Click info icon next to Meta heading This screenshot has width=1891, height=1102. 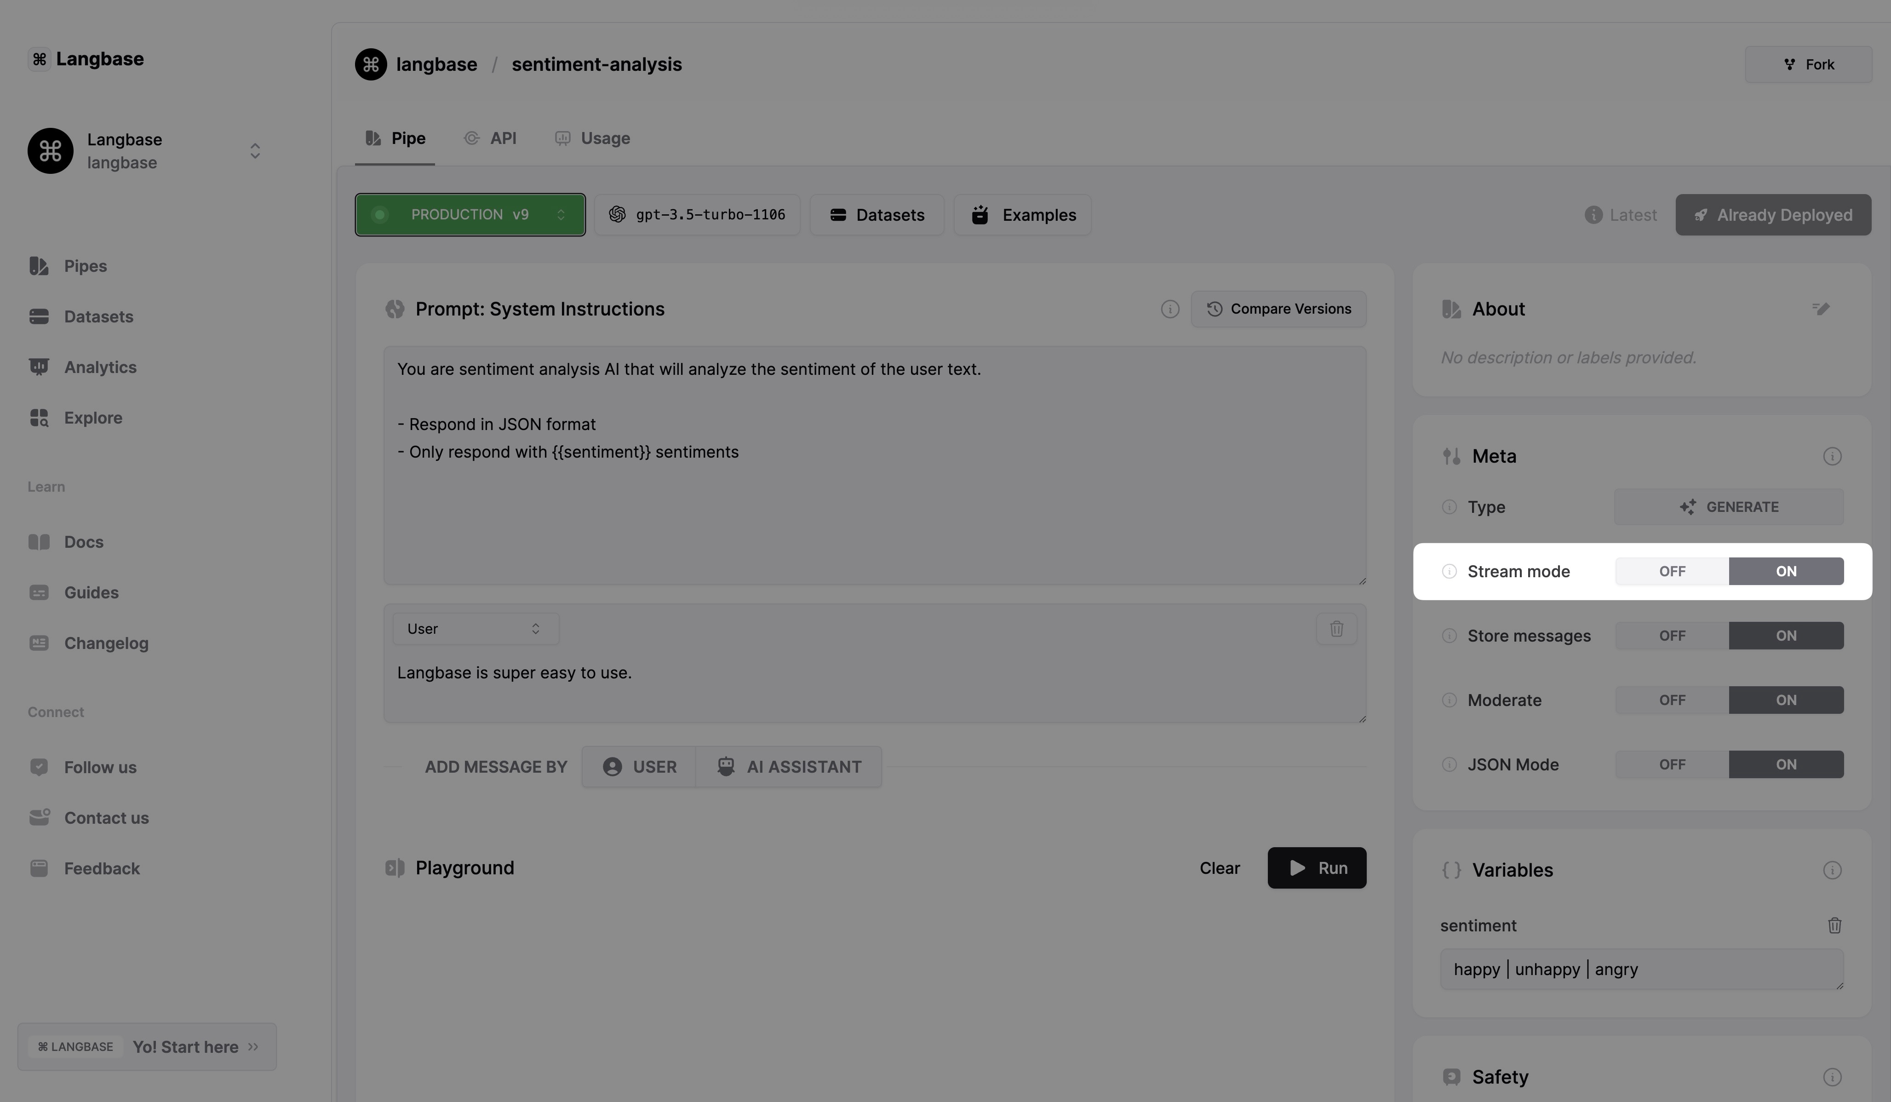(1832, 456)
